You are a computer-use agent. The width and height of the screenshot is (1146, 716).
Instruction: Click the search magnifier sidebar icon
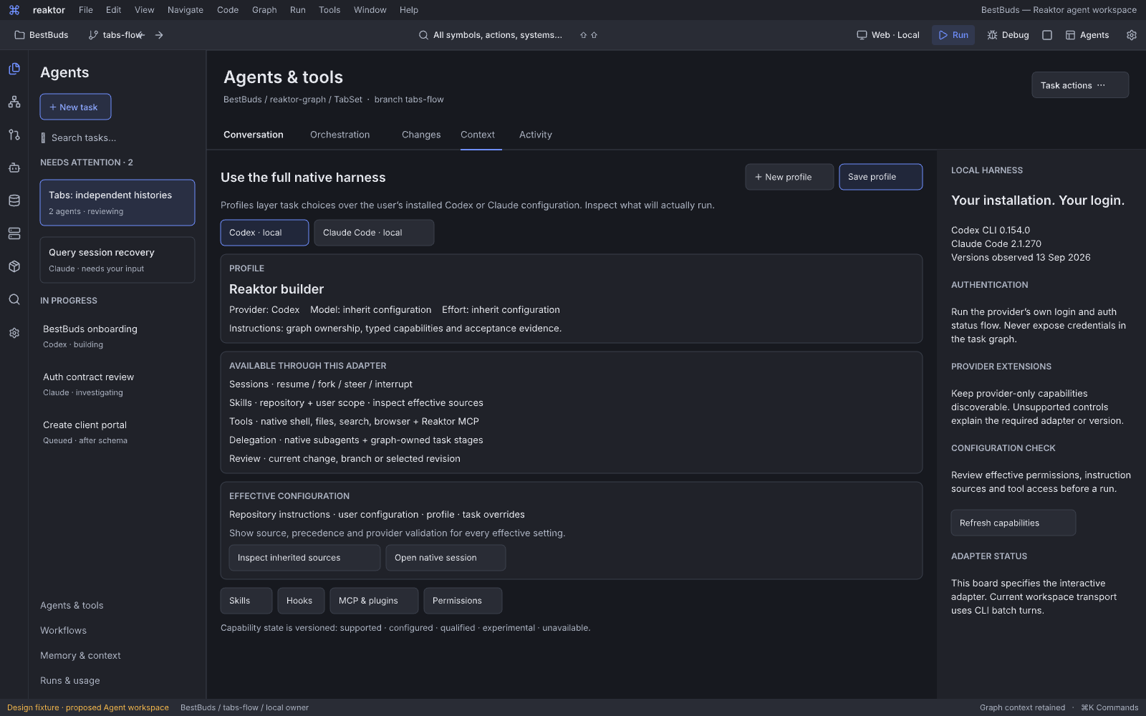(14, 299)
